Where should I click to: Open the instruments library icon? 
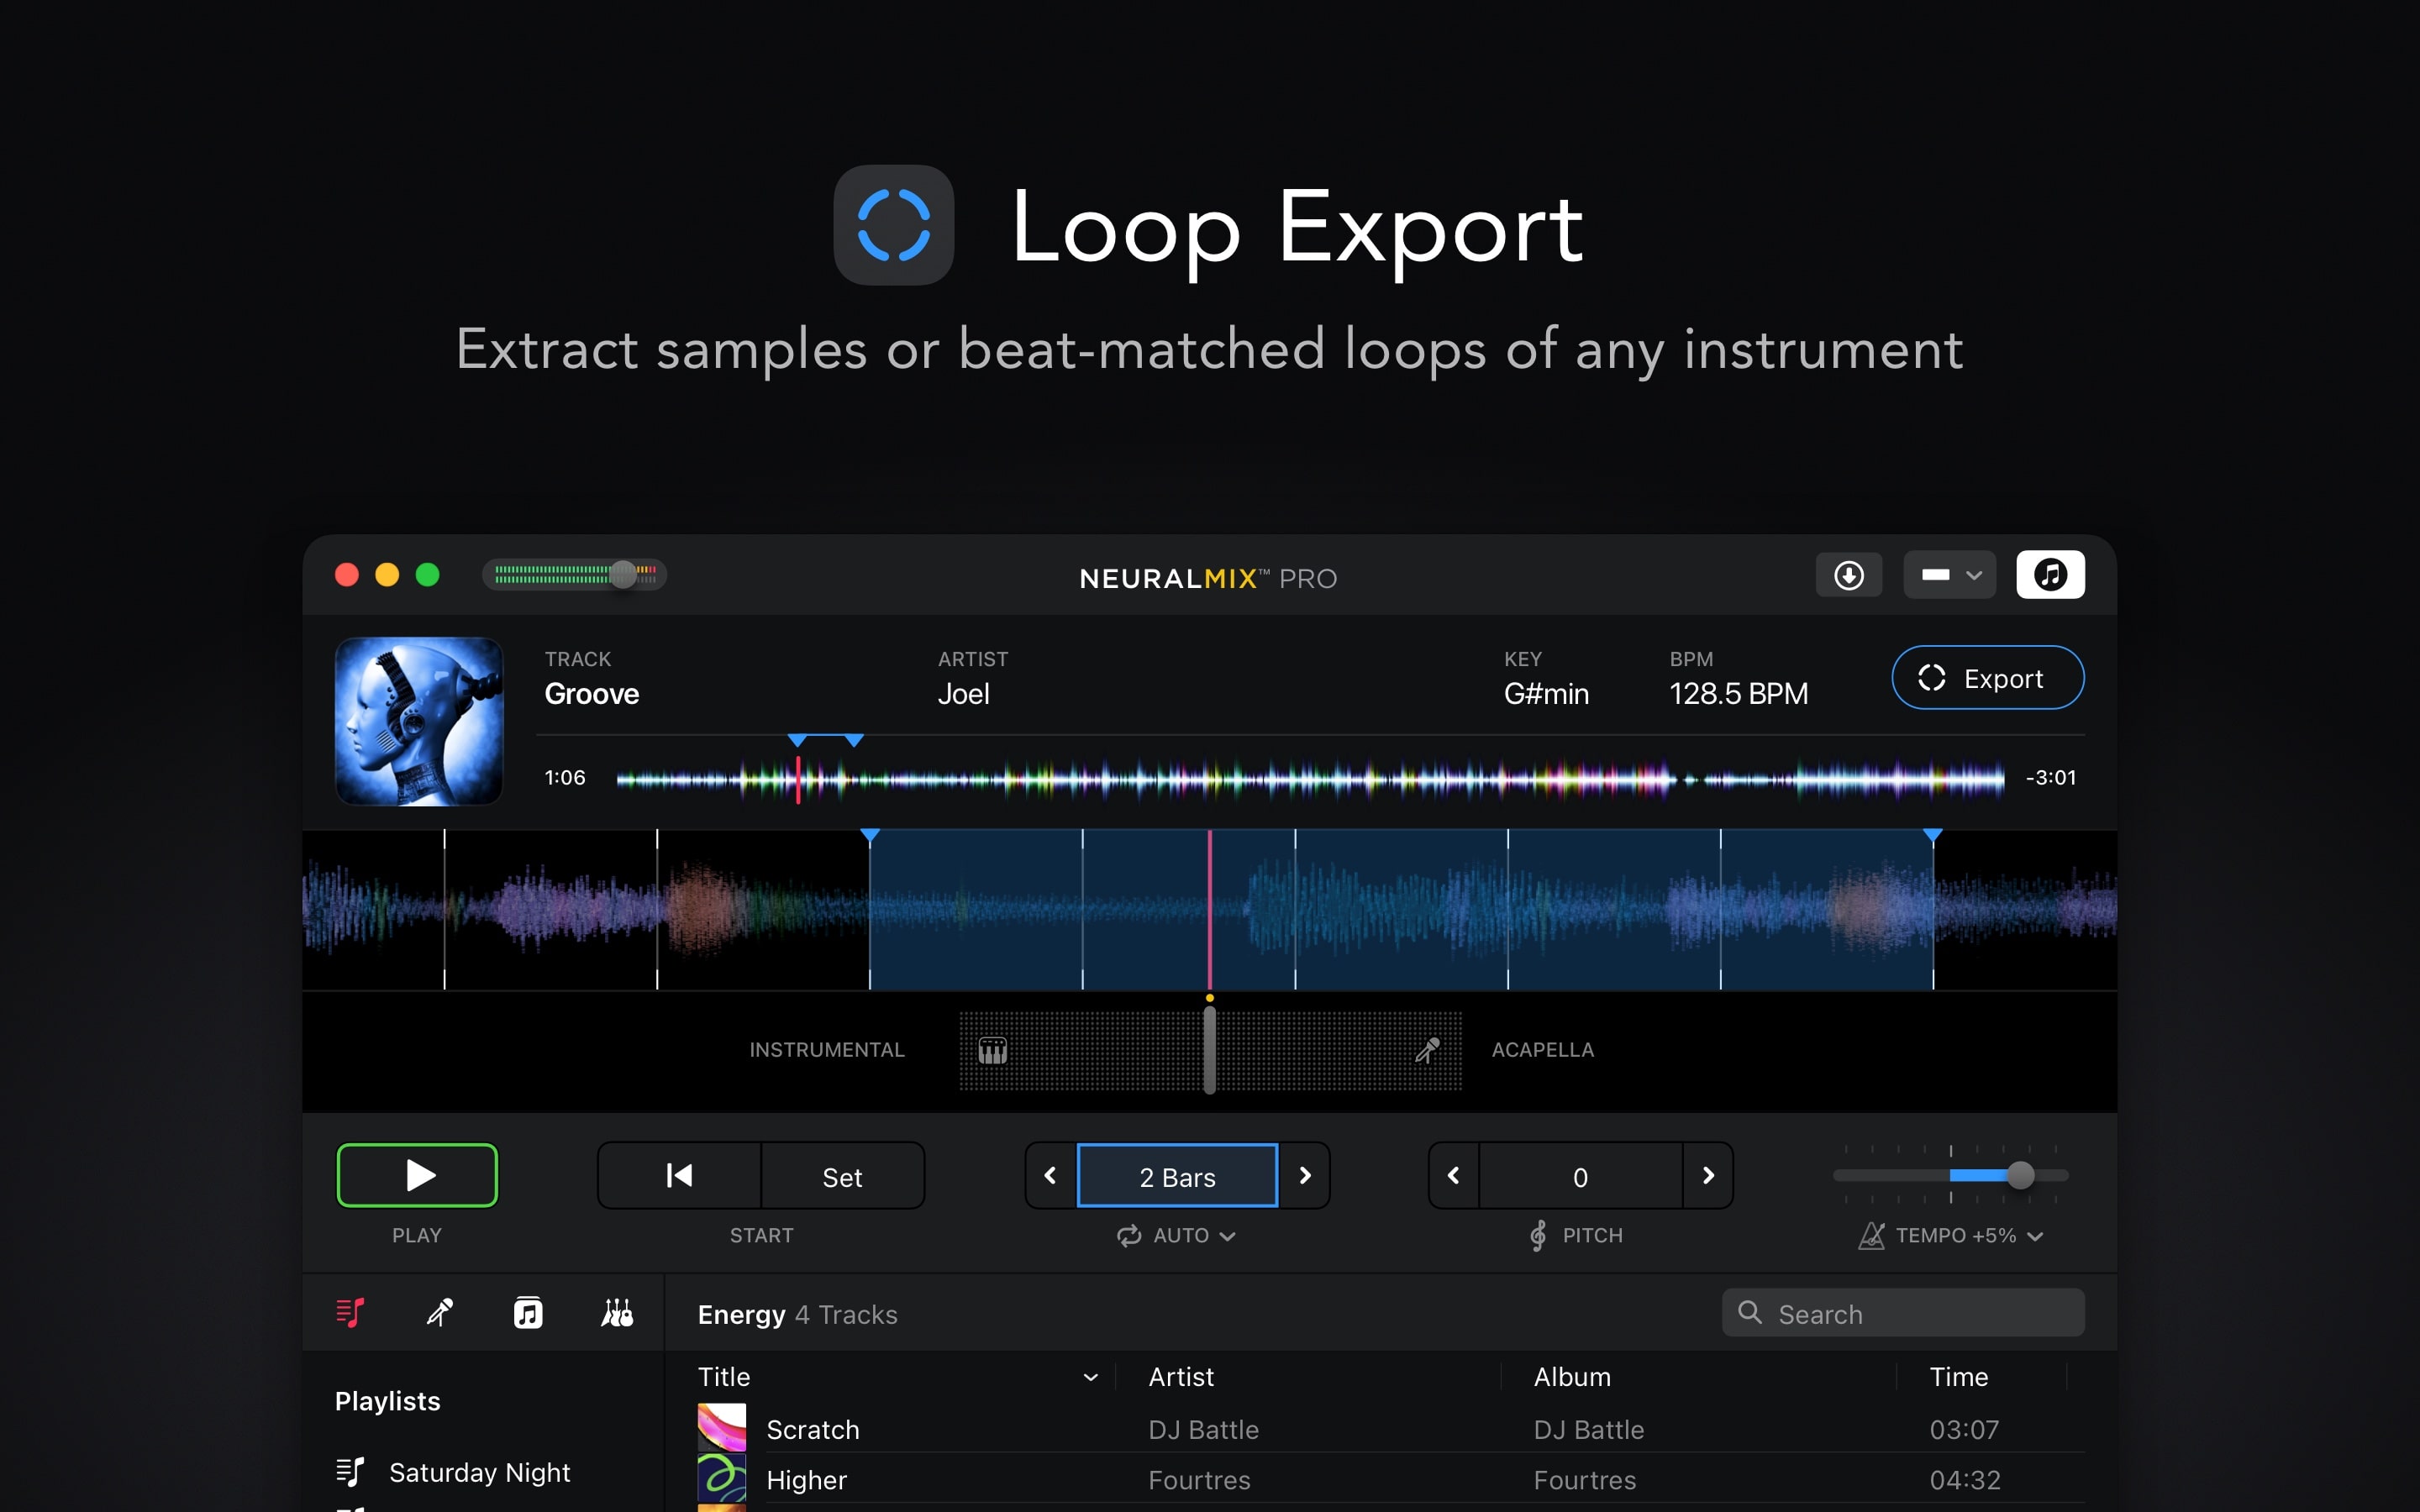[617, 1313]
